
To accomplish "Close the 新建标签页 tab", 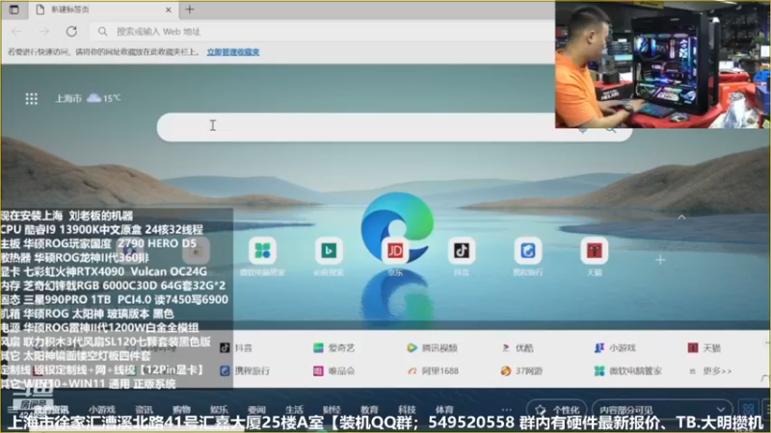I will (168, 10).
